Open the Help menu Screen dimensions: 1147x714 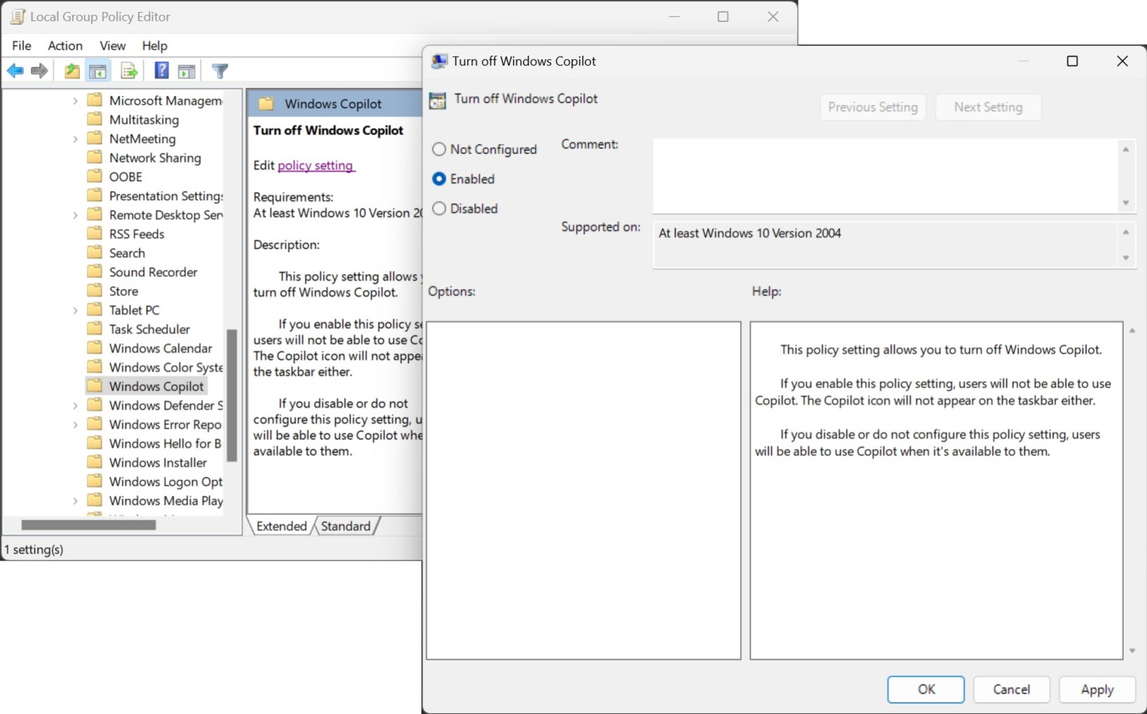coord(154,45)
